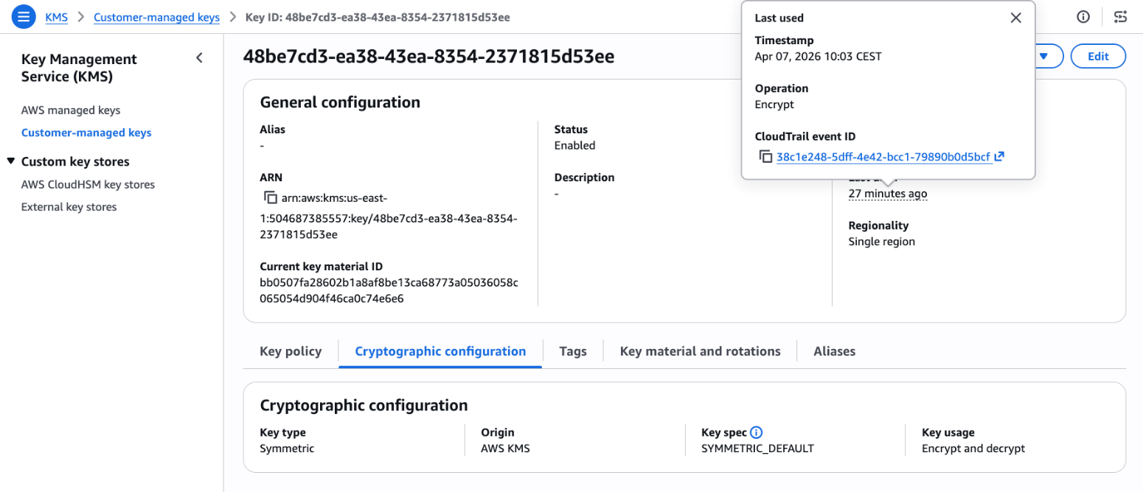The image size is (1143, 492).
Task: Switch to the Tags tab
Action: (573, 351)
